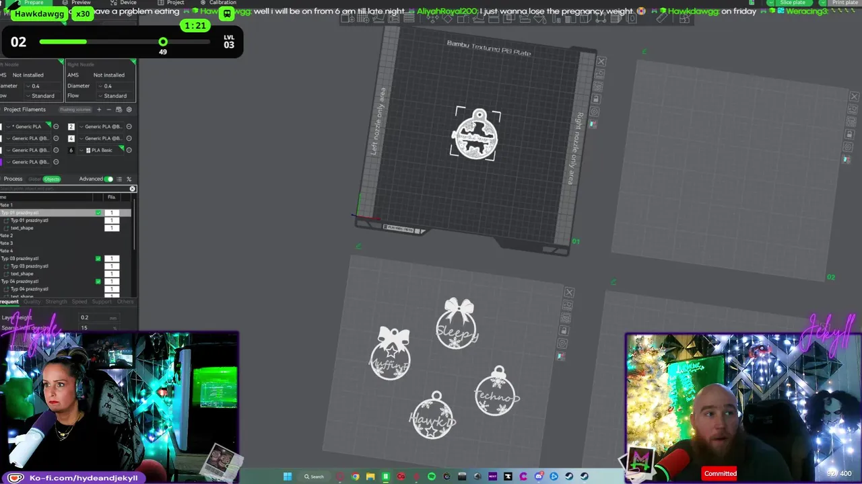Select the Sleepy ornament model
Viewport: 862px width, 484px height.
click(457, 325)
